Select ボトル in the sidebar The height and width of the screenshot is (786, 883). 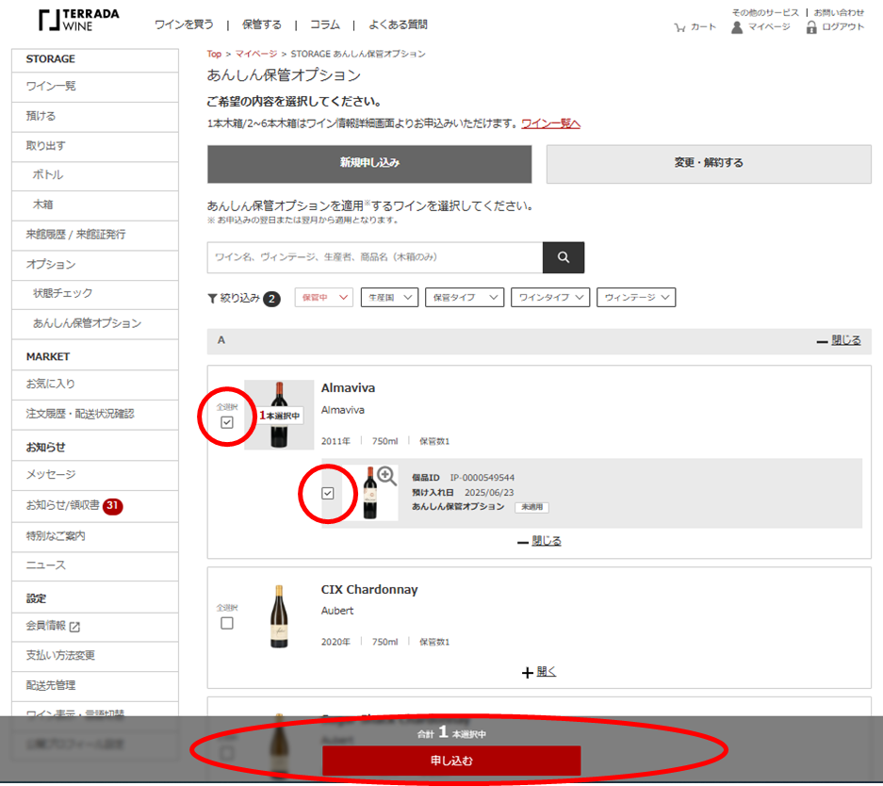point(95,175)
